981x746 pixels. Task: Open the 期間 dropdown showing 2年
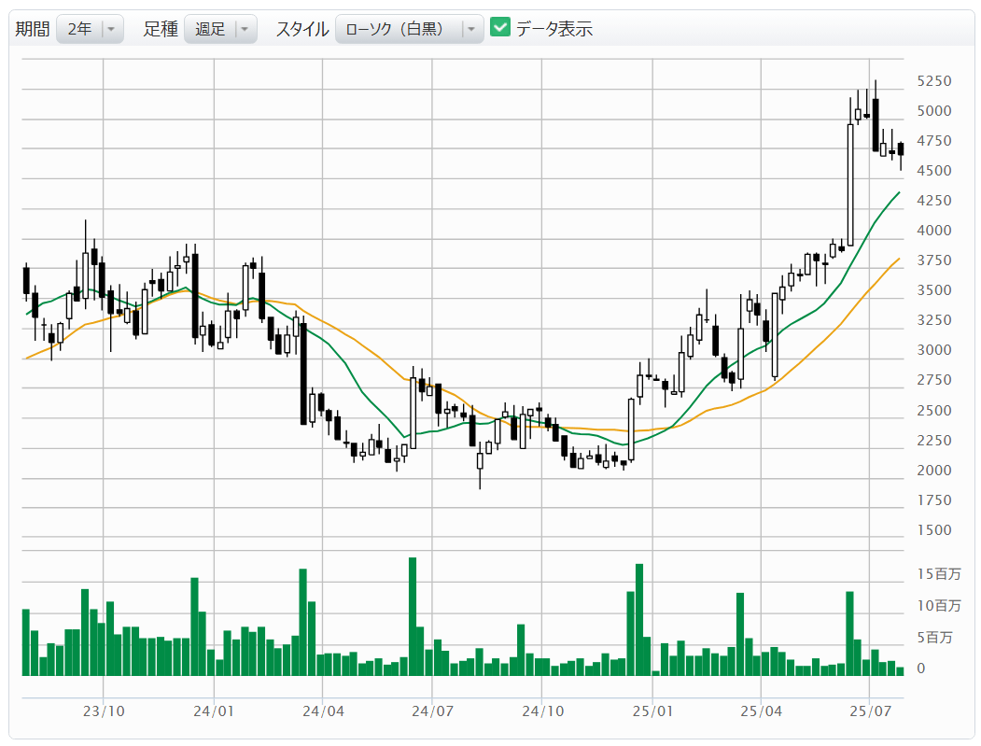pyautogui.click(x=90, y=29)
